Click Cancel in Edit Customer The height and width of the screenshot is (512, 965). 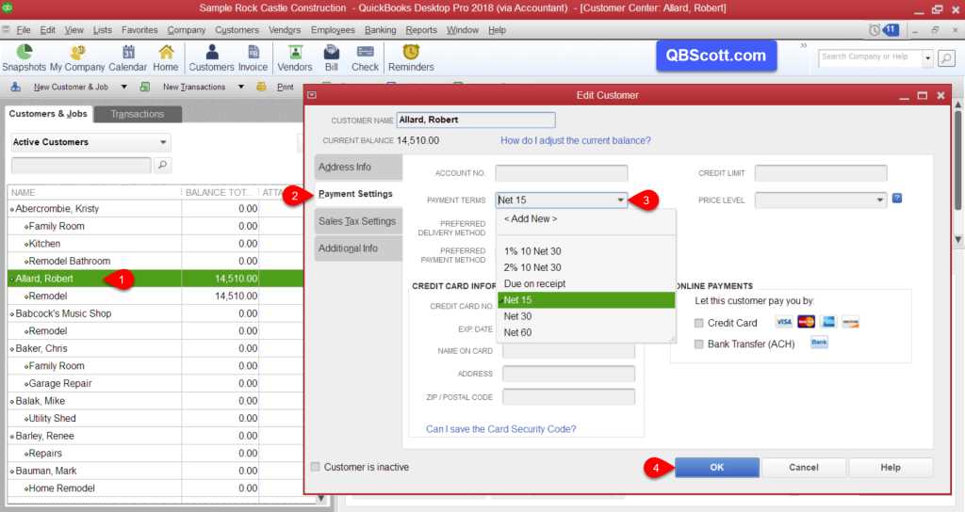(804, 467)
